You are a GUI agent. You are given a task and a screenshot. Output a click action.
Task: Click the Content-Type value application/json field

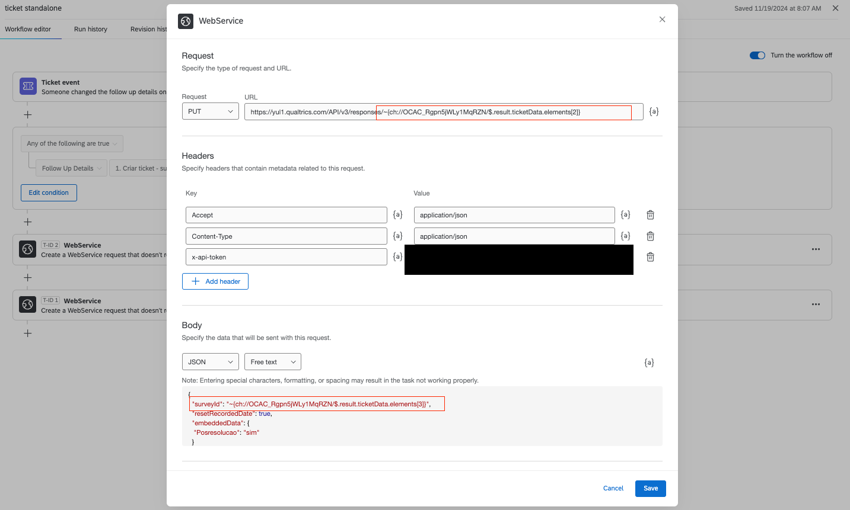pyautogui.click(x=514, y=236)
